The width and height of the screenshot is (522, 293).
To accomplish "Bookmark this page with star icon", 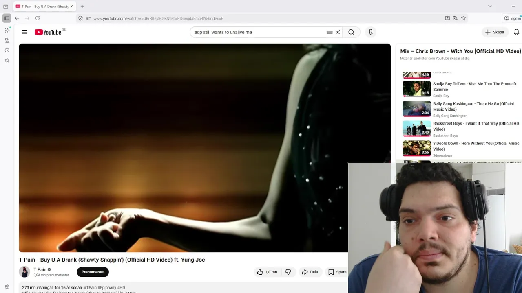I will 463,18.
